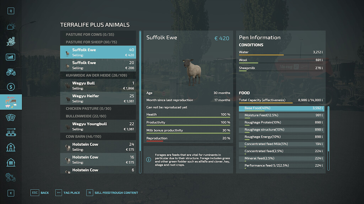Open the vehicles tractor icon
Viewport: 364px width, 204px height.
[11, 72]
